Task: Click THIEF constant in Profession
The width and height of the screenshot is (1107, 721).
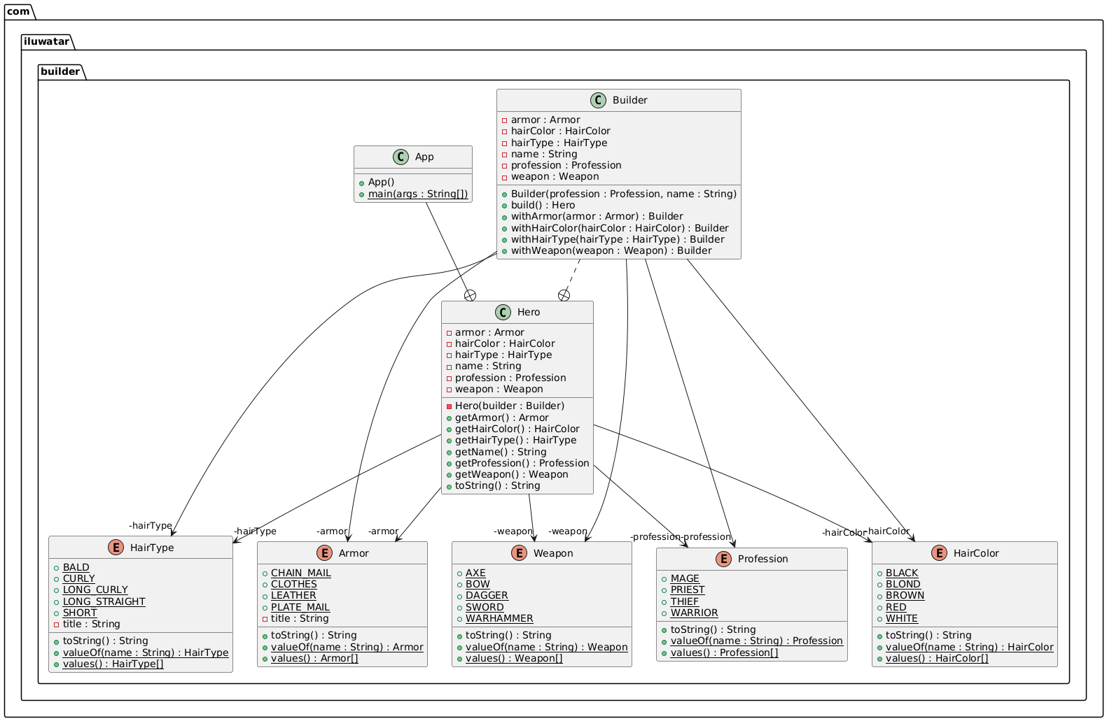Action: [685, 601]
